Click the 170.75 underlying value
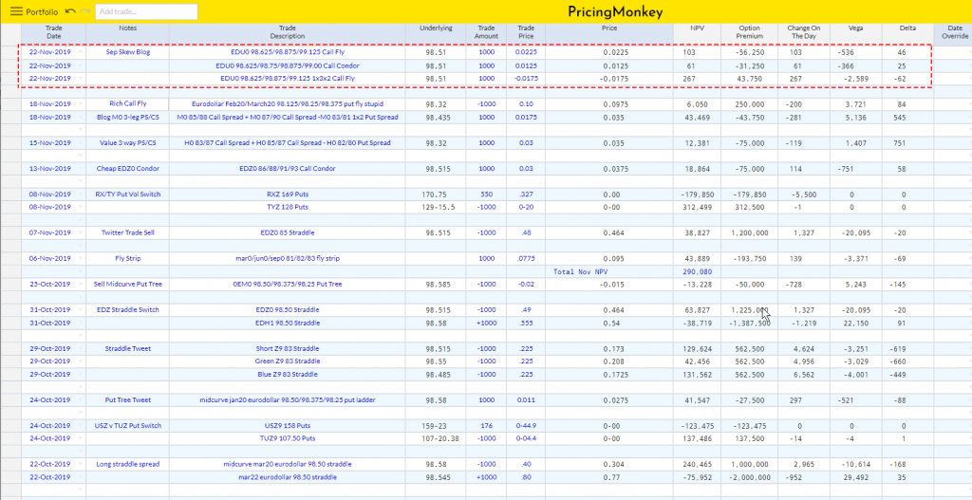 click(x=436, y=194)
